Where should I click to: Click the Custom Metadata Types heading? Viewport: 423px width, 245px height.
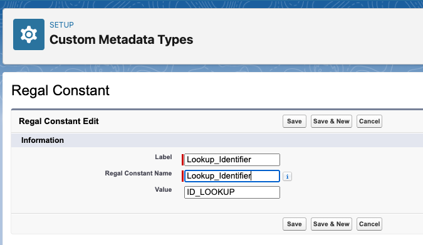[121, 39]
